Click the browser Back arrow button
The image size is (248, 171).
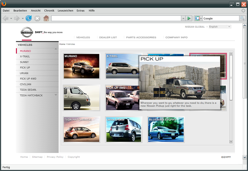pos(6,19)
